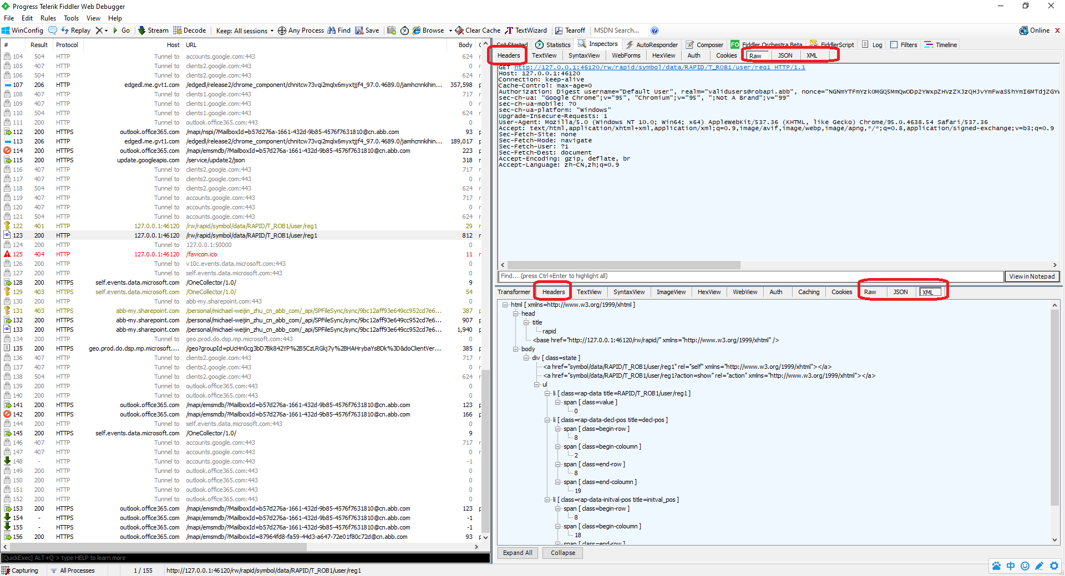This screenshot has width=1065, height=576.
Task: Click the paw icon in the input toolbar
Action: tap(997, 566)
